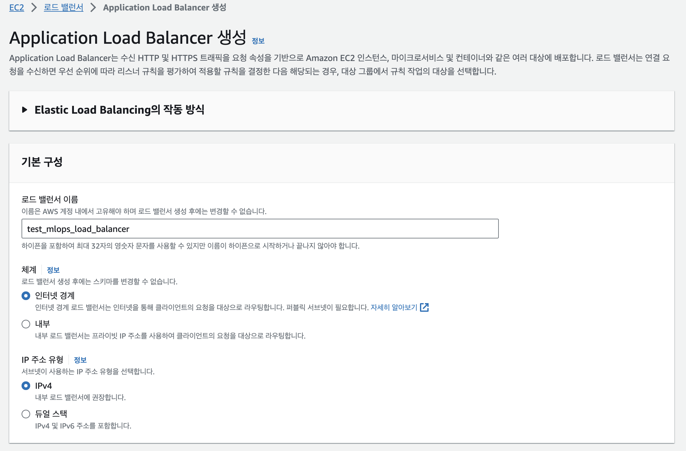Select the 내부 scheme radio button
This screenshot has height=451, width=686.
(x=26, y=324)
